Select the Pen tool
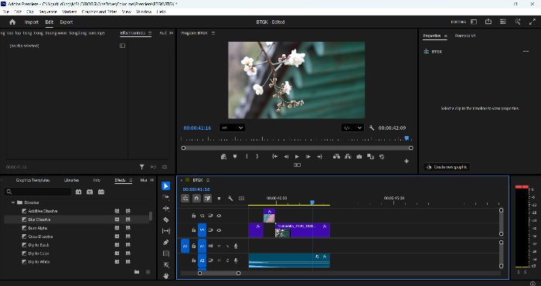 pyautogui.click(x=166, y=242)
